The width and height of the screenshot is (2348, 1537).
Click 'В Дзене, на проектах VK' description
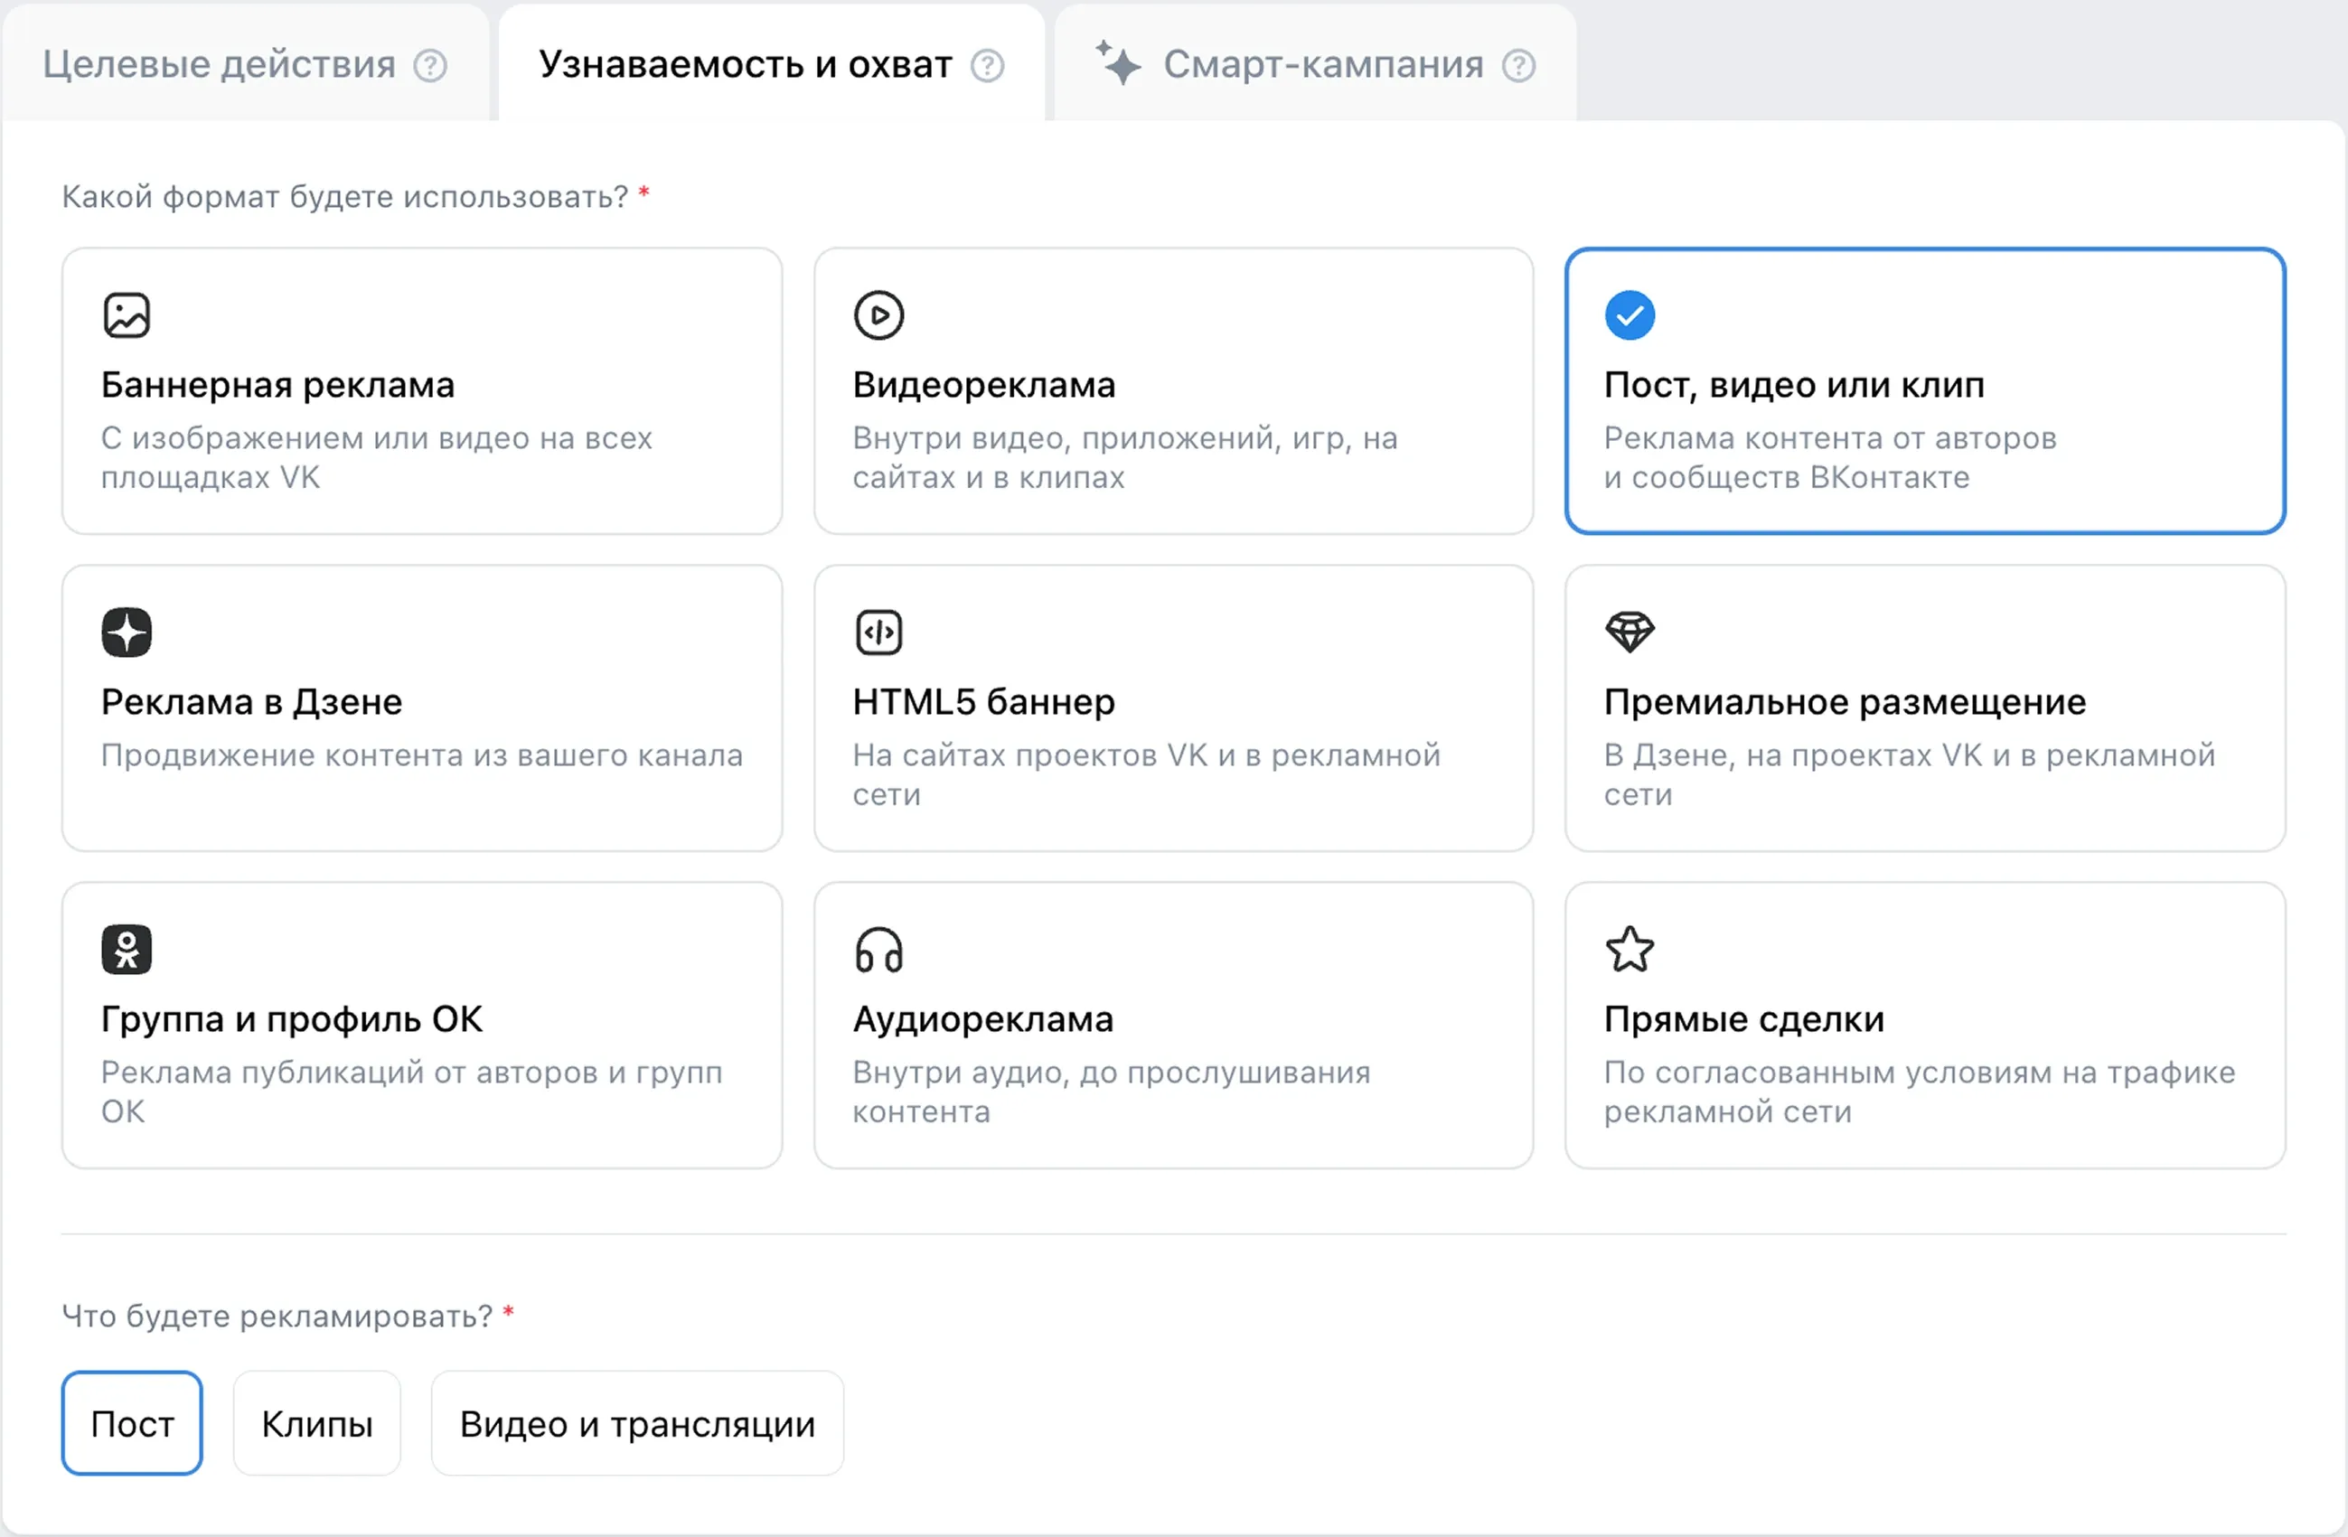point(1909,775)
